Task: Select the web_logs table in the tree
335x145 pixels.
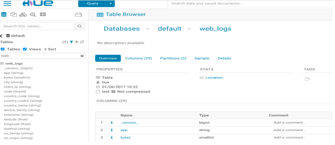Action: pyautogui.click(x=14, y=63)
